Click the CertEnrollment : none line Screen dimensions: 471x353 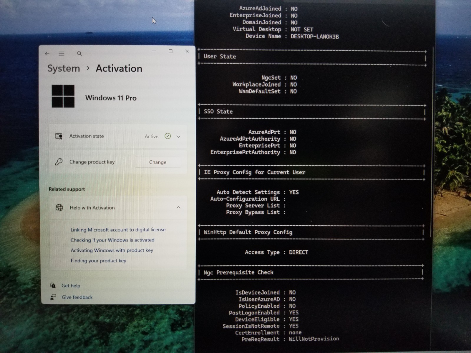coord(268,332)
